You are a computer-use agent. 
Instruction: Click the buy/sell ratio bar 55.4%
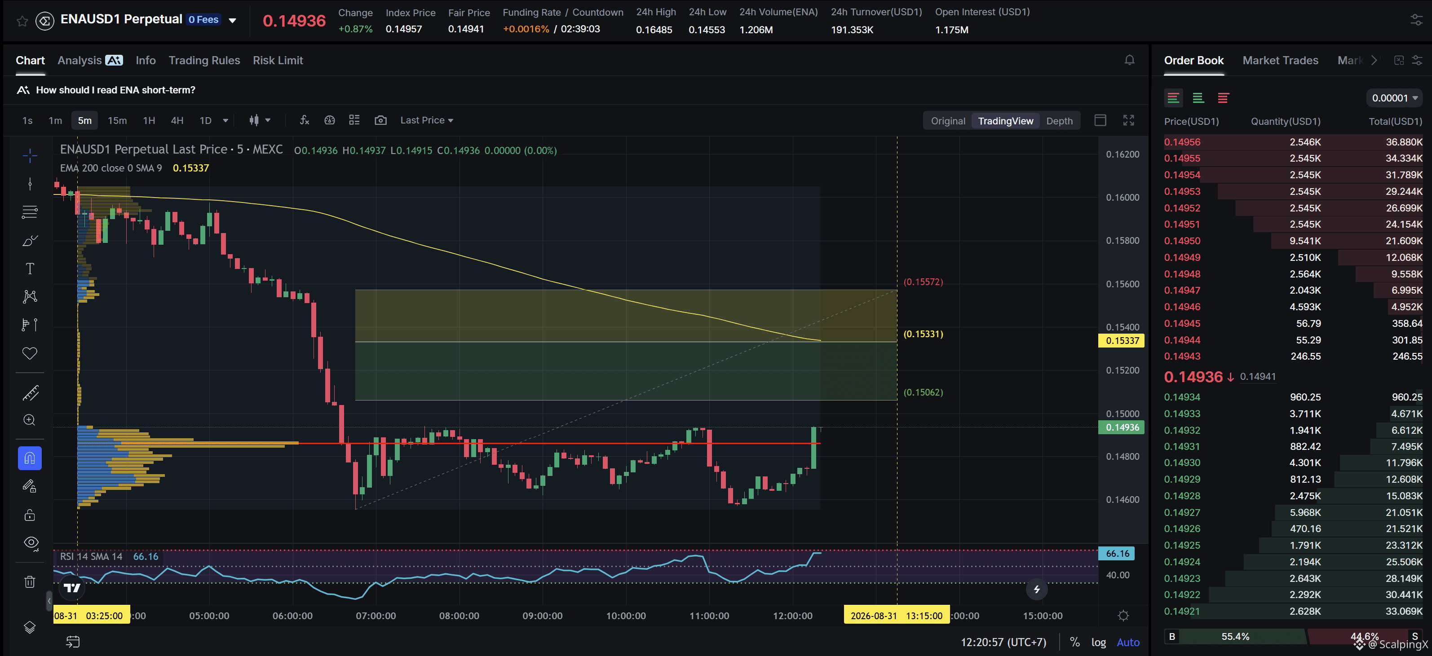click(1235, 637)
